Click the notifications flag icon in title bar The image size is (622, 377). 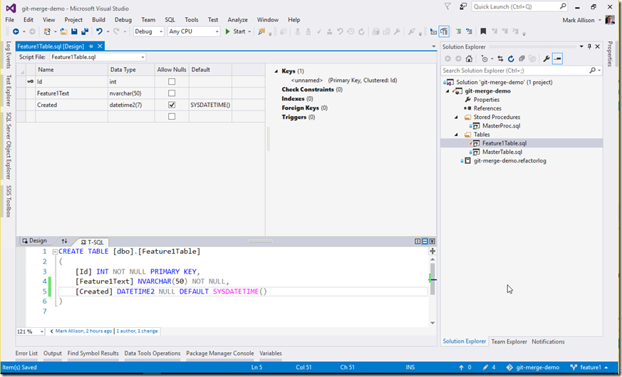tap(447, 6)
